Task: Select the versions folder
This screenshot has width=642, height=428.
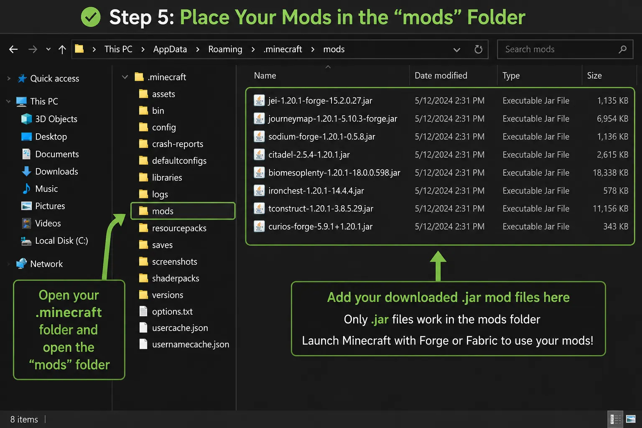Action: (161, 295)
